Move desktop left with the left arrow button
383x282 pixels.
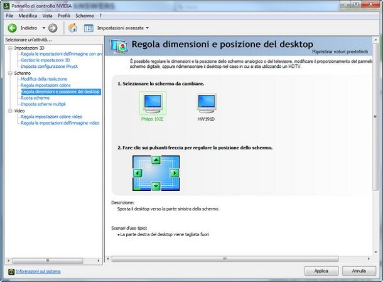click(x=138, y=173)
